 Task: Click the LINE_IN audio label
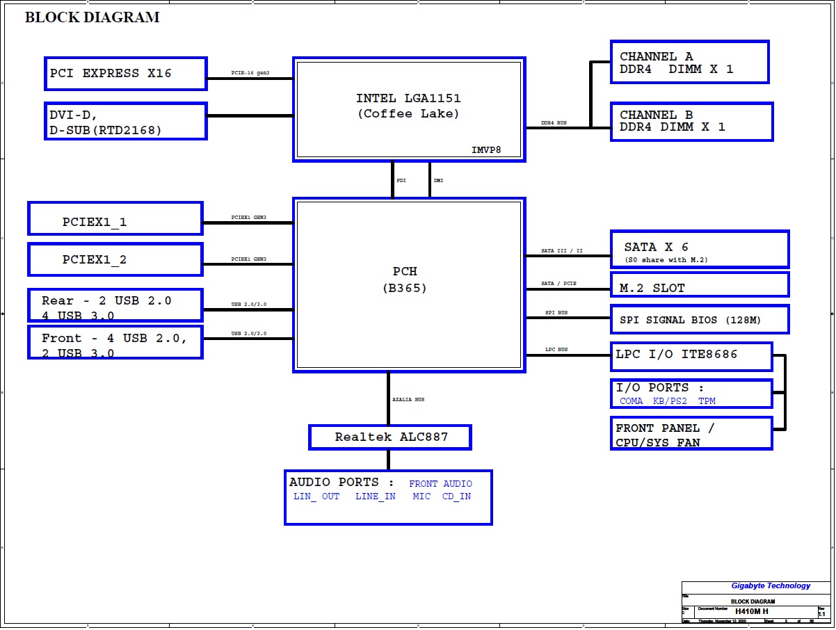376,496
